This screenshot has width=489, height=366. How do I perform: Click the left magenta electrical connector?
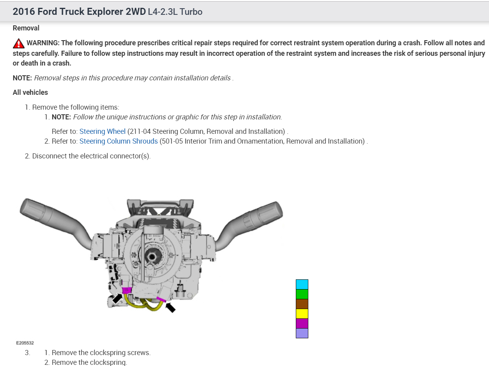pyautogui.click(x=126, y=290)
